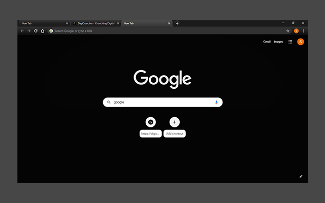325x203 pixels.
Task: Click the Add shortcut plus icon
Action: pos(175,122)
